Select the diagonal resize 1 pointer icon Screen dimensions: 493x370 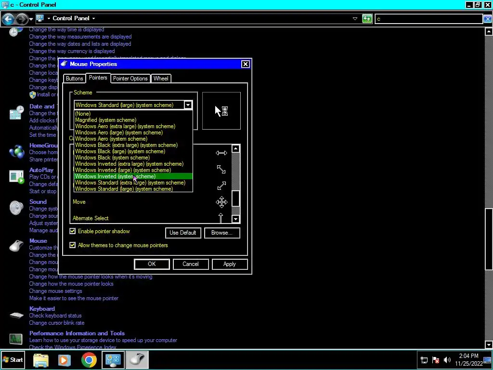(221, 169)
